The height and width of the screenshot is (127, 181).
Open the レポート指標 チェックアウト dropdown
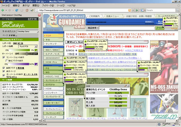[x=28, y=46]
